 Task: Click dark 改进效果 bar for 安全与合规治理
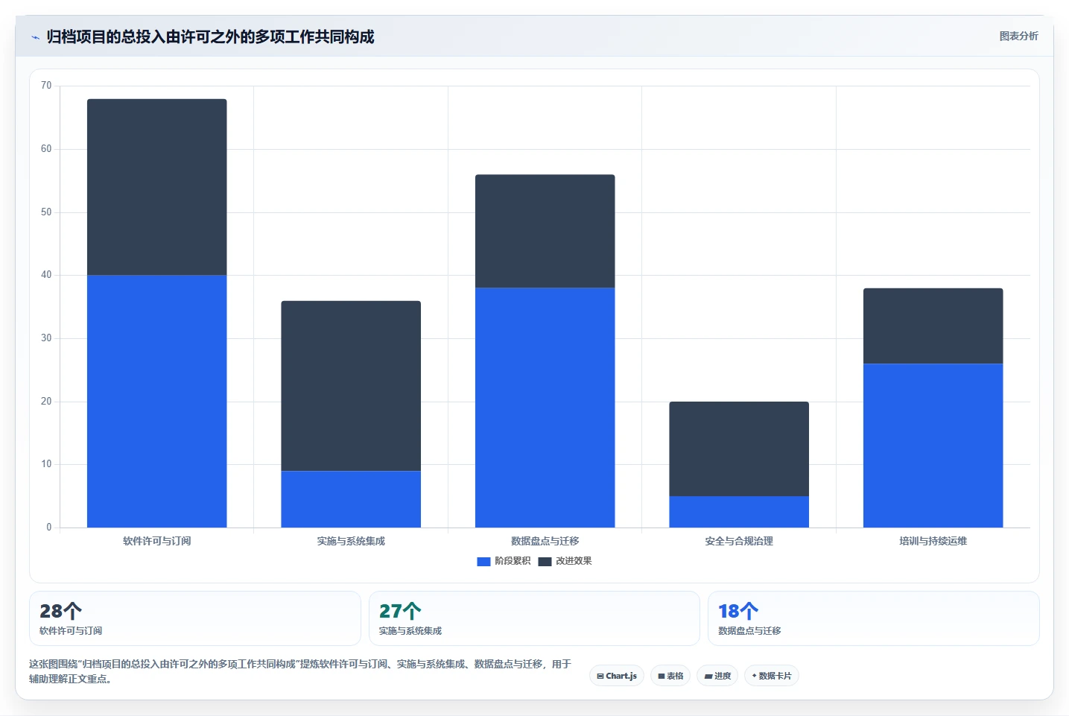click(739, 449)
